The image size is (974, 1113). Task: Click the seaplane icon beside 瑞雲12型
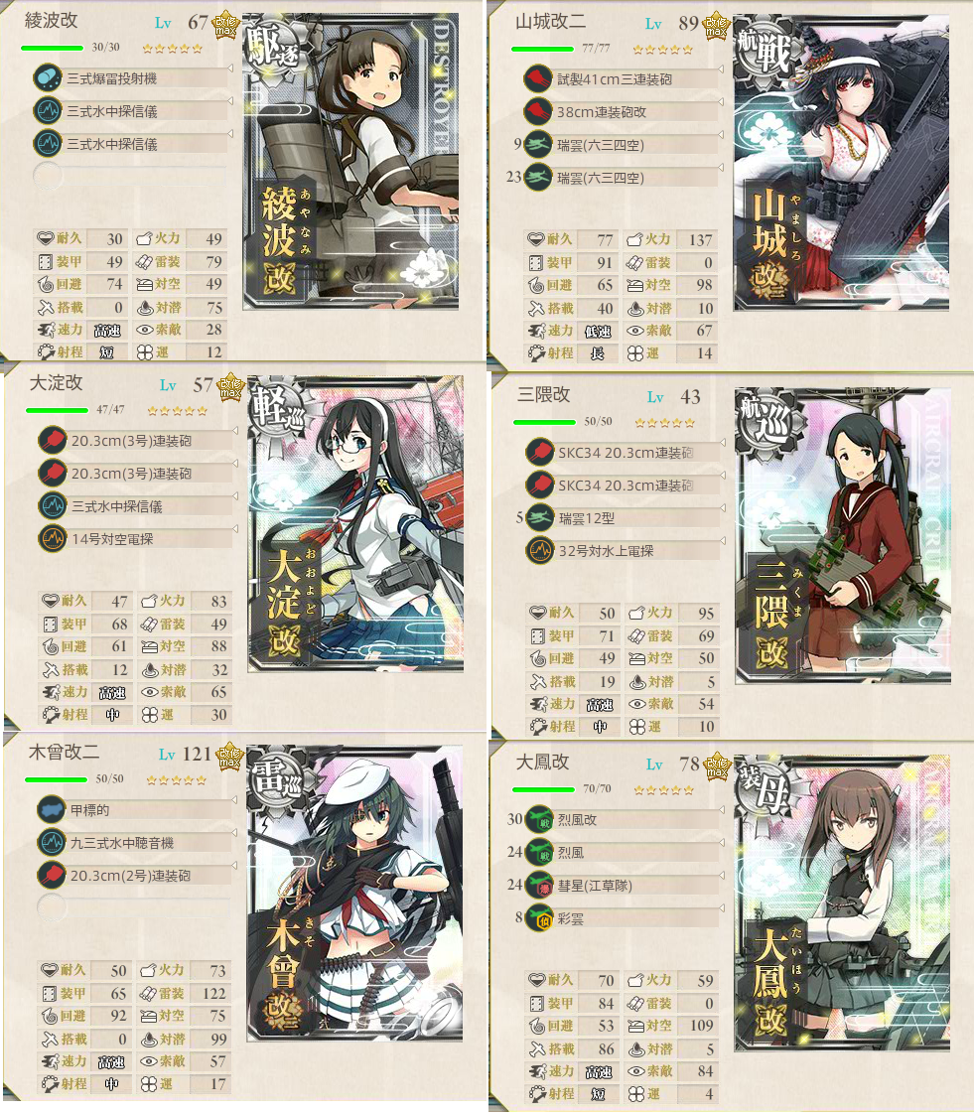[539, 518]
